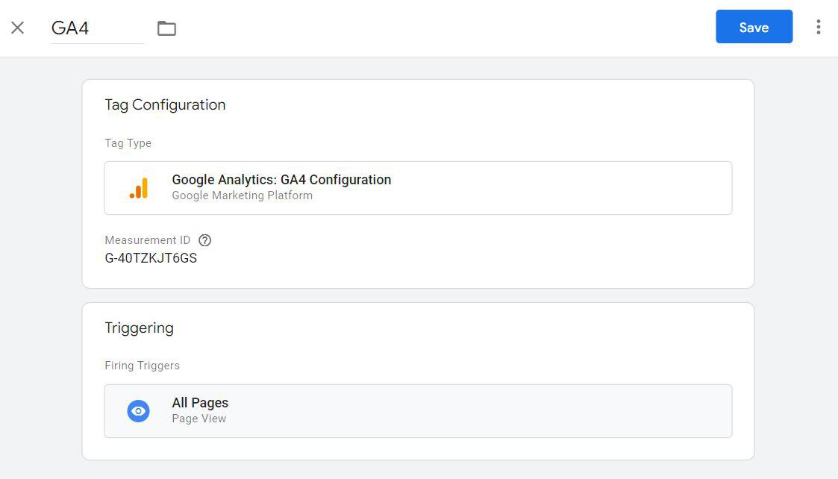Screen dimensions: 838x479
Task: Click the close (X) icon to exit the tag editor
Action: (17, 27)
